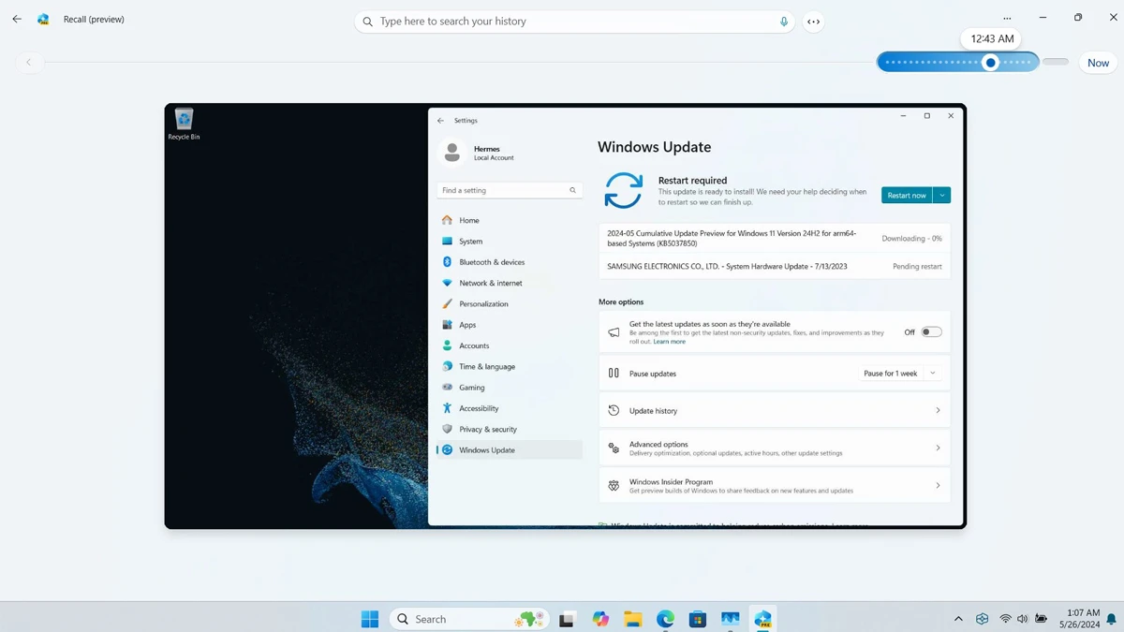Screen dimensions: 1124x632
Task: Click the volume icon in system tray
Action: click(x=1022, y=619)
